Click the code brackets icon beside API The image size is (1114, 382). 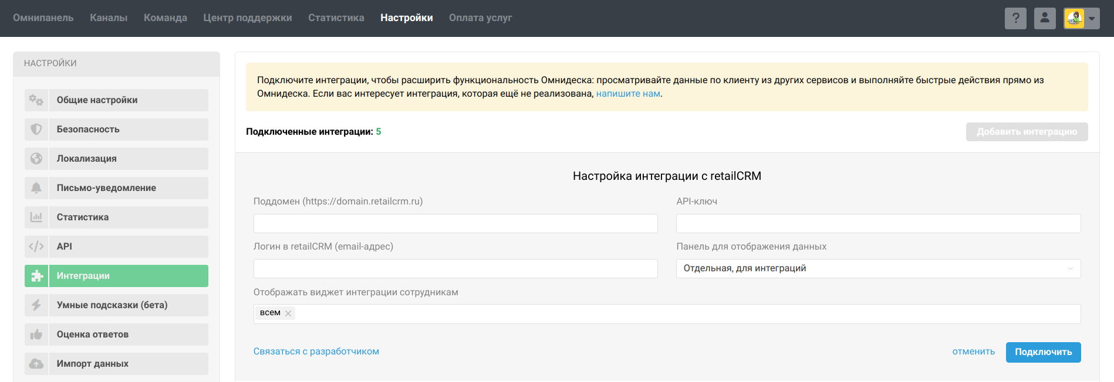click(x=36, y=247)
